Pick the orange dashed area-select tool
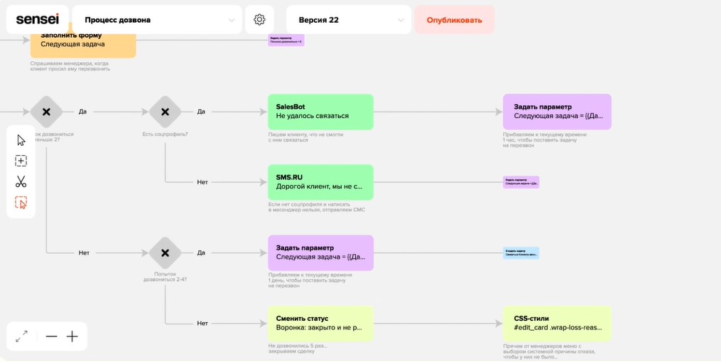The image size is (721, 362). coord(21,203)
